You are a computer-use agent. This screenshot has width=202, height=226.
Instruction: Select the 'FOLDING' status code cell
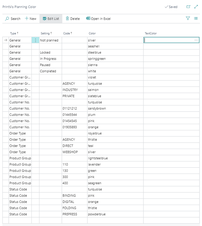pos(74,208)
